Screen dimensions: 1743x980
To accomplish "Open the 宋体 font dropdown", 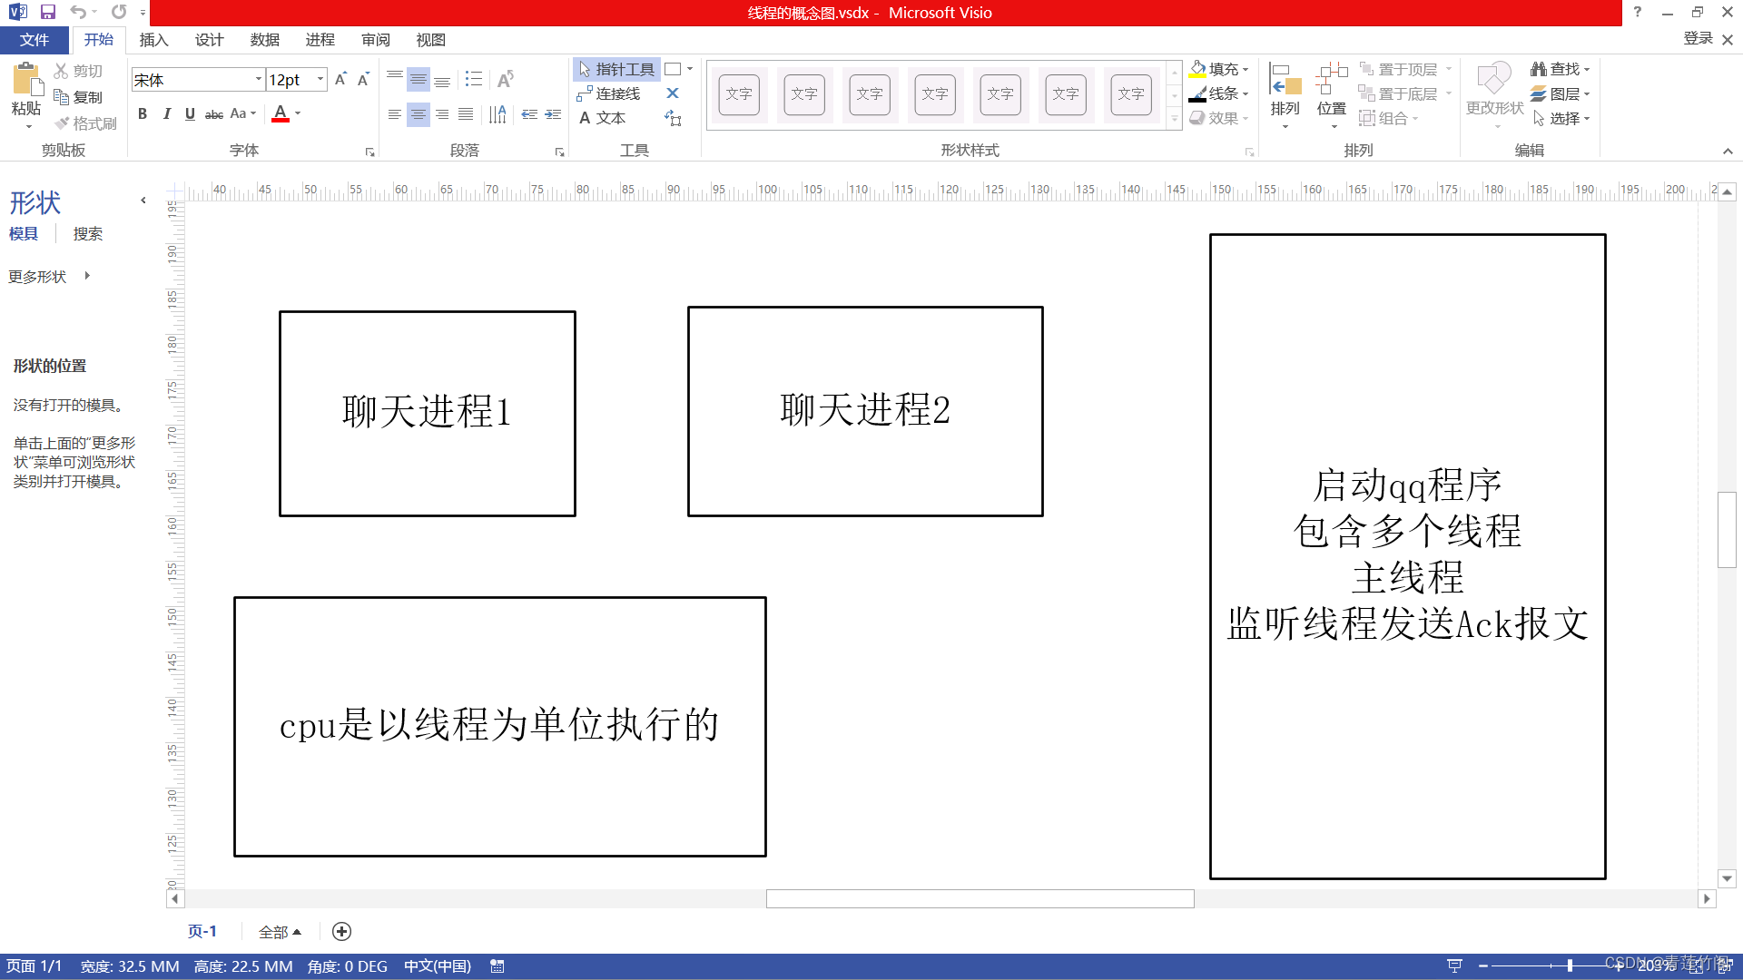I will tap(258, 80).
